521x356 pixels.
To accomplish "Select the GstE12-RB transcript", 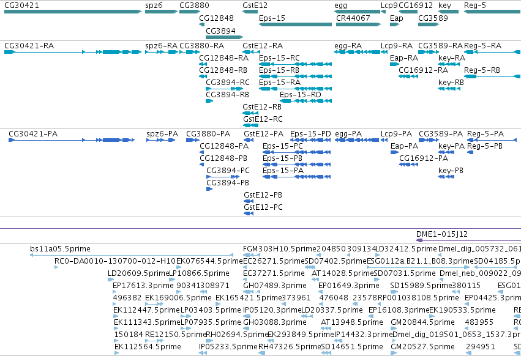I will click(250, 113).
